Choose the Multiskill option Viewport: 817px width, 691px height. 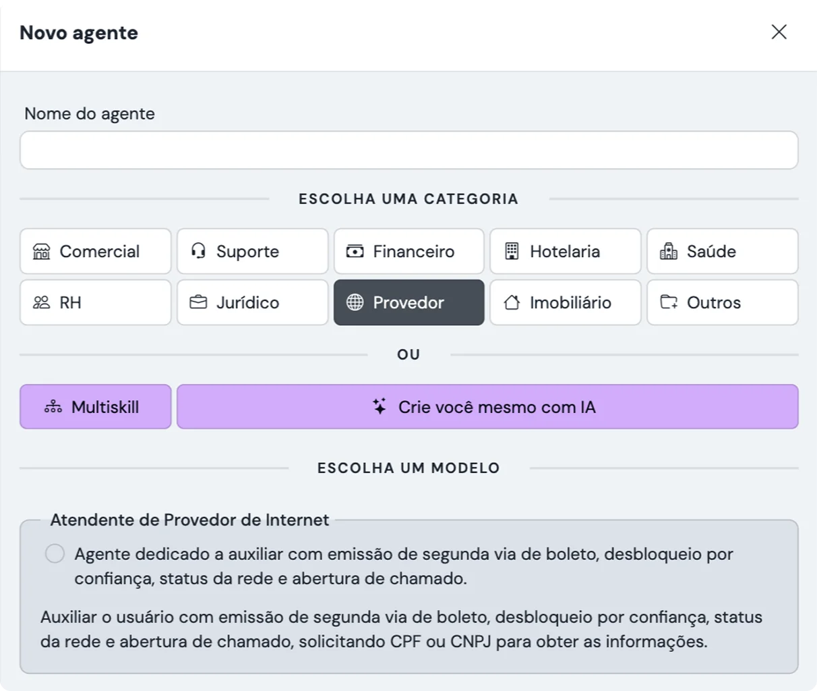pyautogui.click(x=105, y=407)
